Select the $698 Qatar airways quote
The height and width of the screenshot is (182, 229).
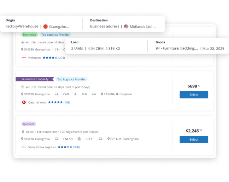click(x=194, y=95)
